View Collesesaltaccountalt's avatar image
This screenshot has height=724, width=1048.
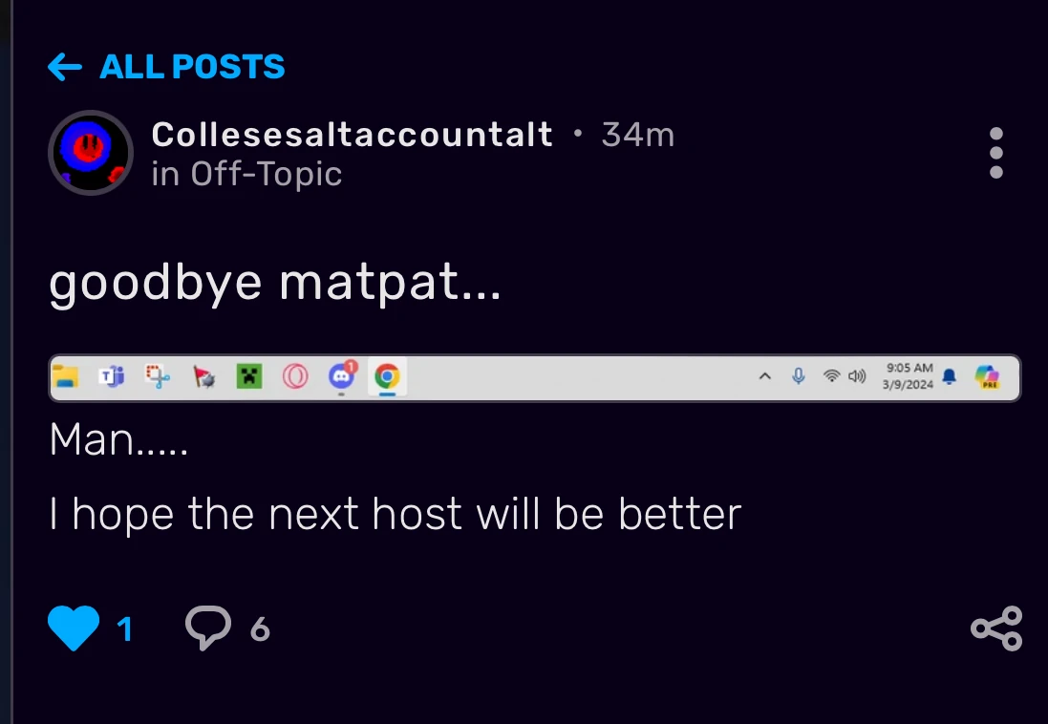tap(91, 153)
